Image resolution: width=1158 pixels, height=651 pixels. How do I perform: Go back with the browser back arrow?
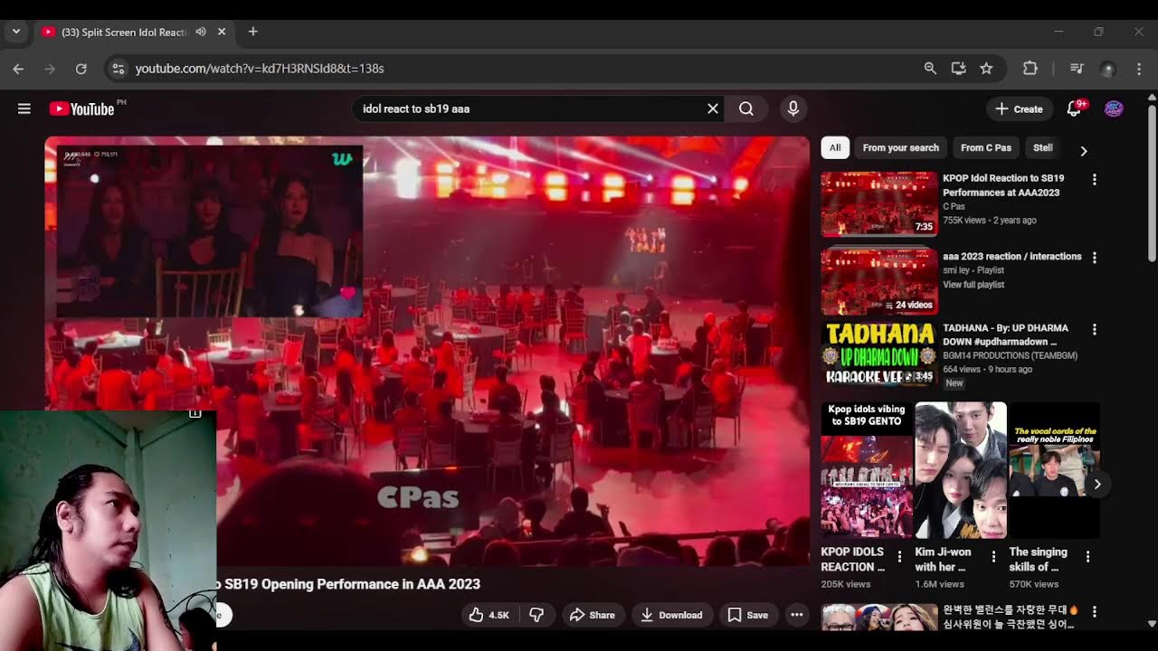coord(18,69)
